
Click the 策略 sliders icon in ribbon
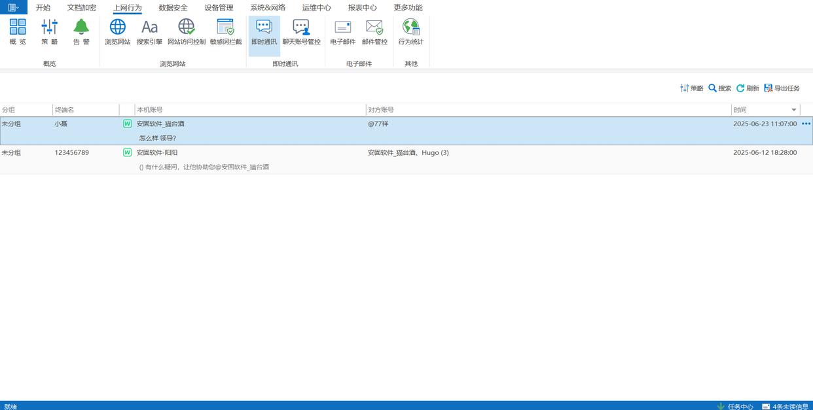[x=49, y=31]
